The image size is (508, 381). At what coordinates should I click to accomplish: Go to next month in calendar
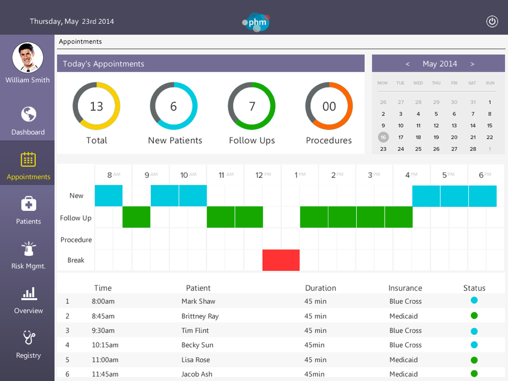(x=472, y=64)
